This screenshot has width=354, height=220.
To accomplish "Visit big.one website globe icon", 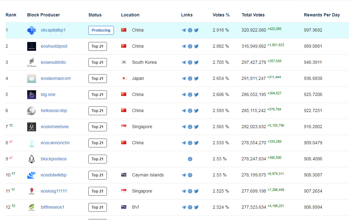I will click(190, 95).
